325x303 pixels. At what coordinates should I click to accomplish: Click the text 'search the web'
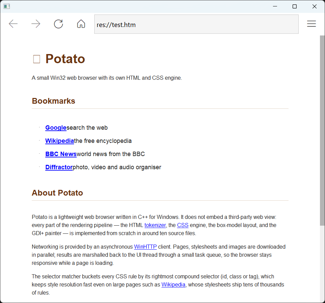[x=87, y=128]
